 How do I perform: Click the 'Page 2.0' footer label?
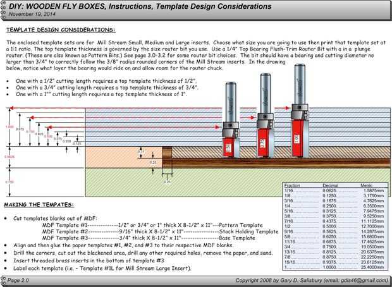(18, 280)
